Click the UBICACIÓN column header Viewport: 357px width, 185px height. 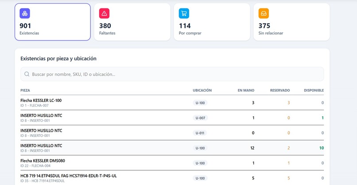[x=202, y=90]
